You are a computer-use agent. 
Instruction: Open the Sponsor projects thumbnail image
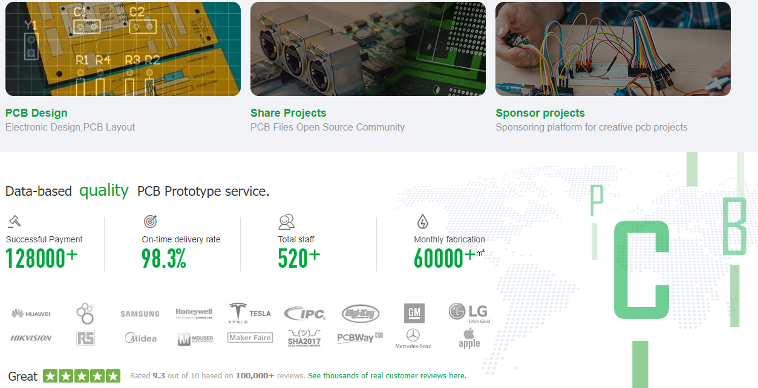click(613, 49)
